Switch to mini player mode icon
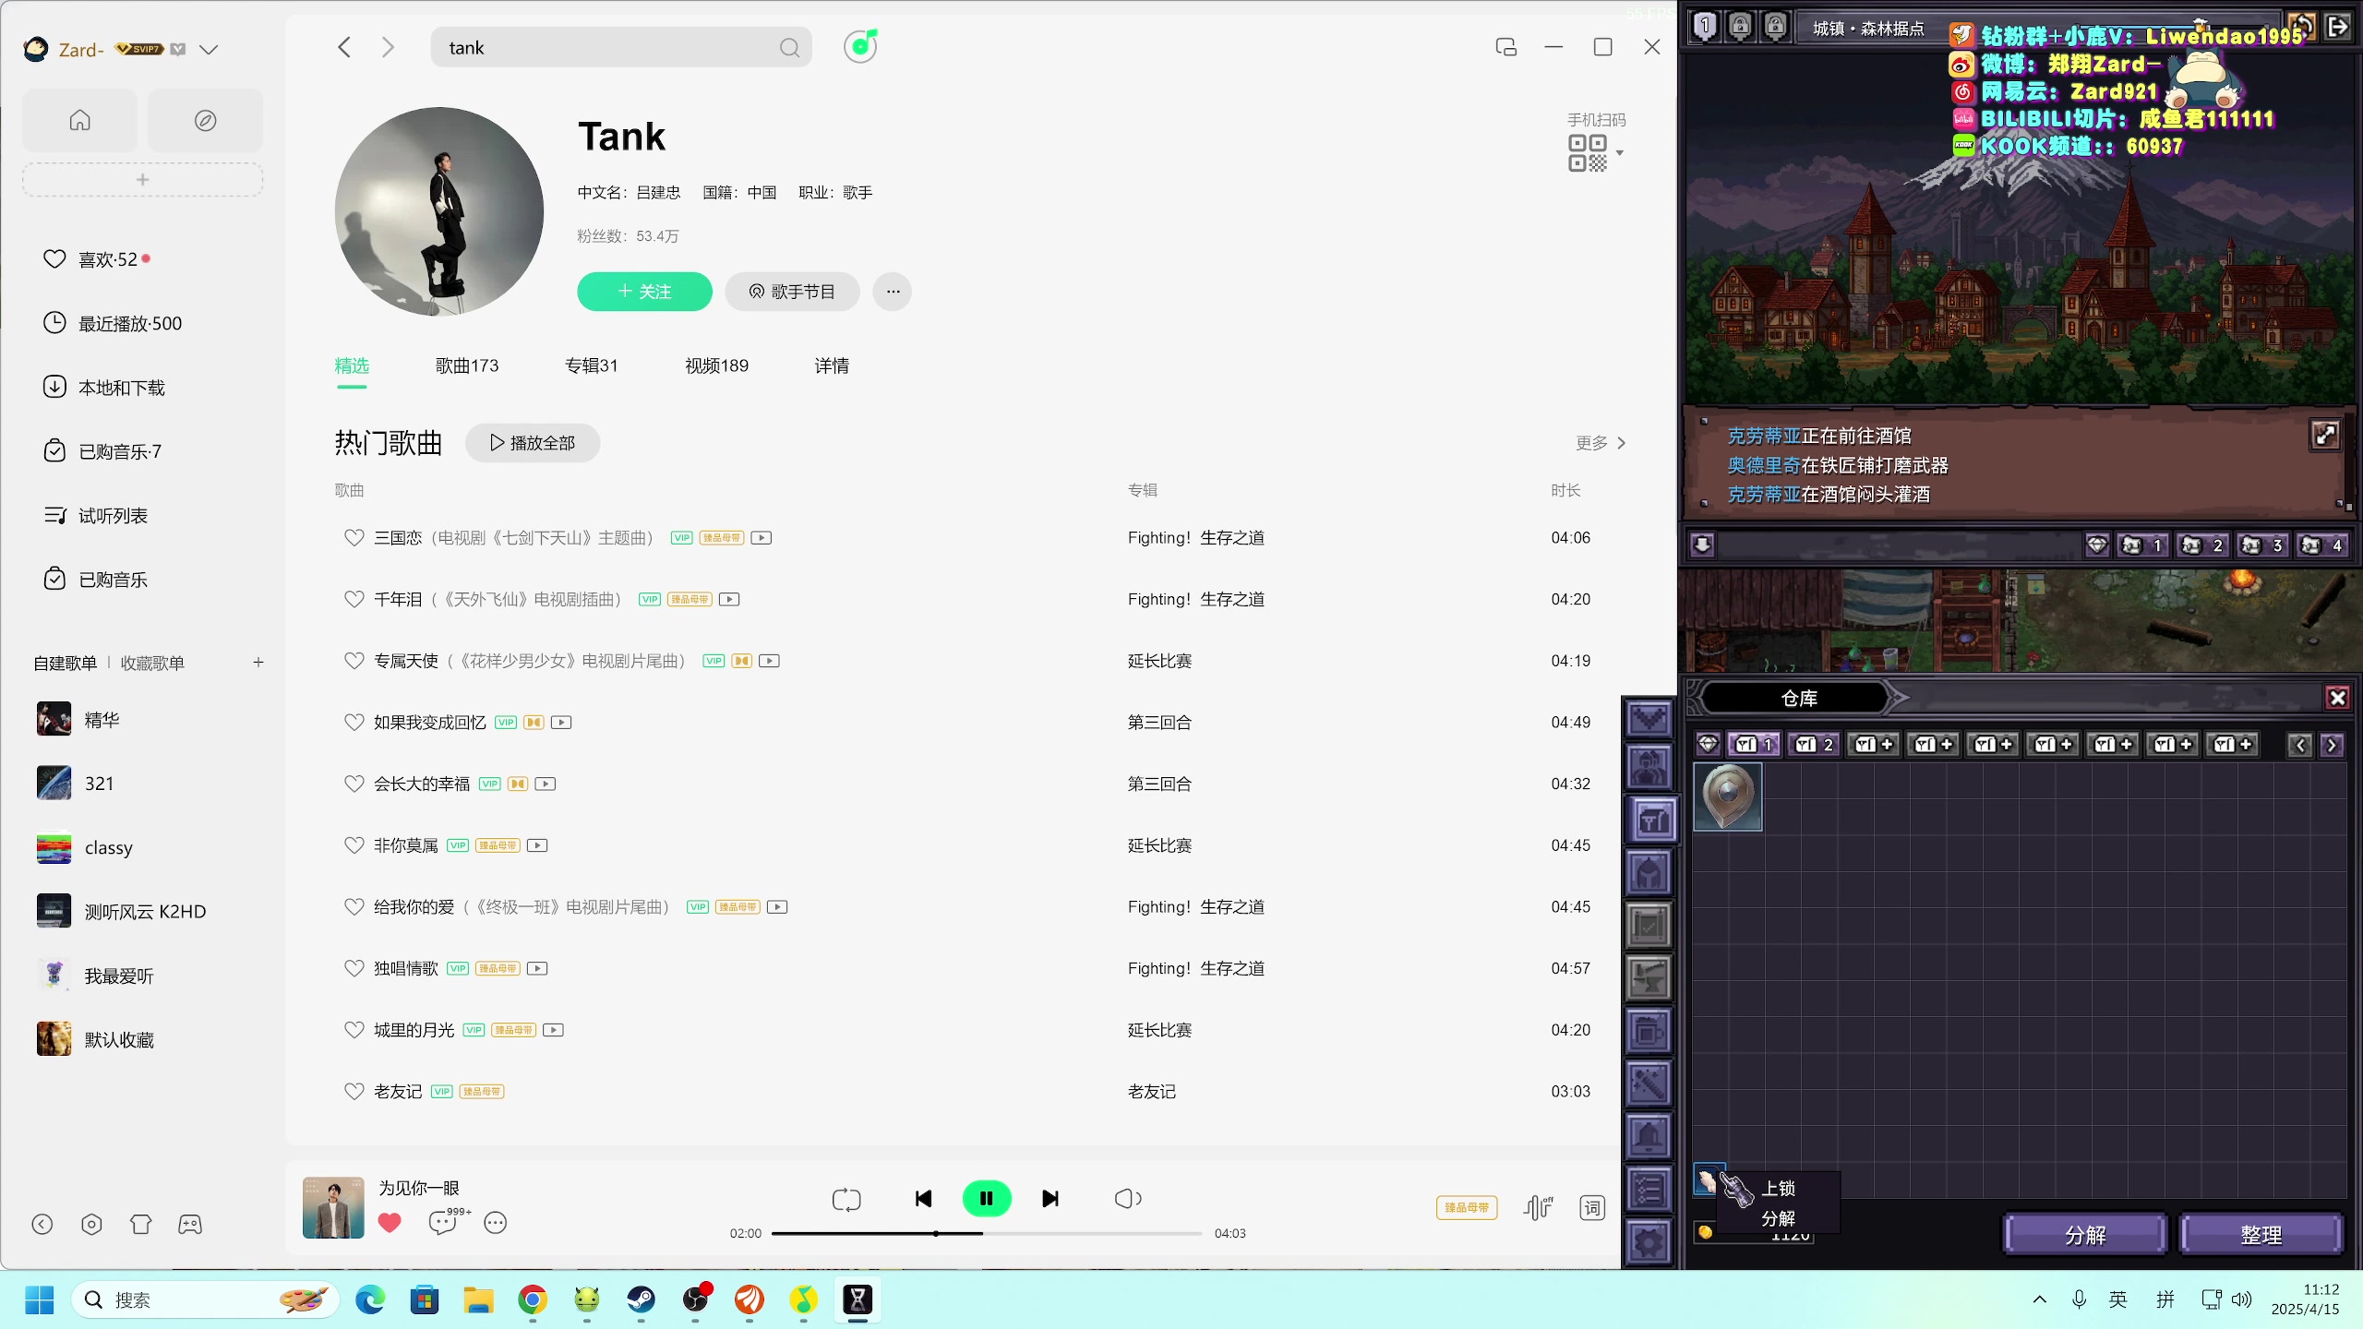The width and height of the screenshot is (2363, 1329). coord(1505,47)
